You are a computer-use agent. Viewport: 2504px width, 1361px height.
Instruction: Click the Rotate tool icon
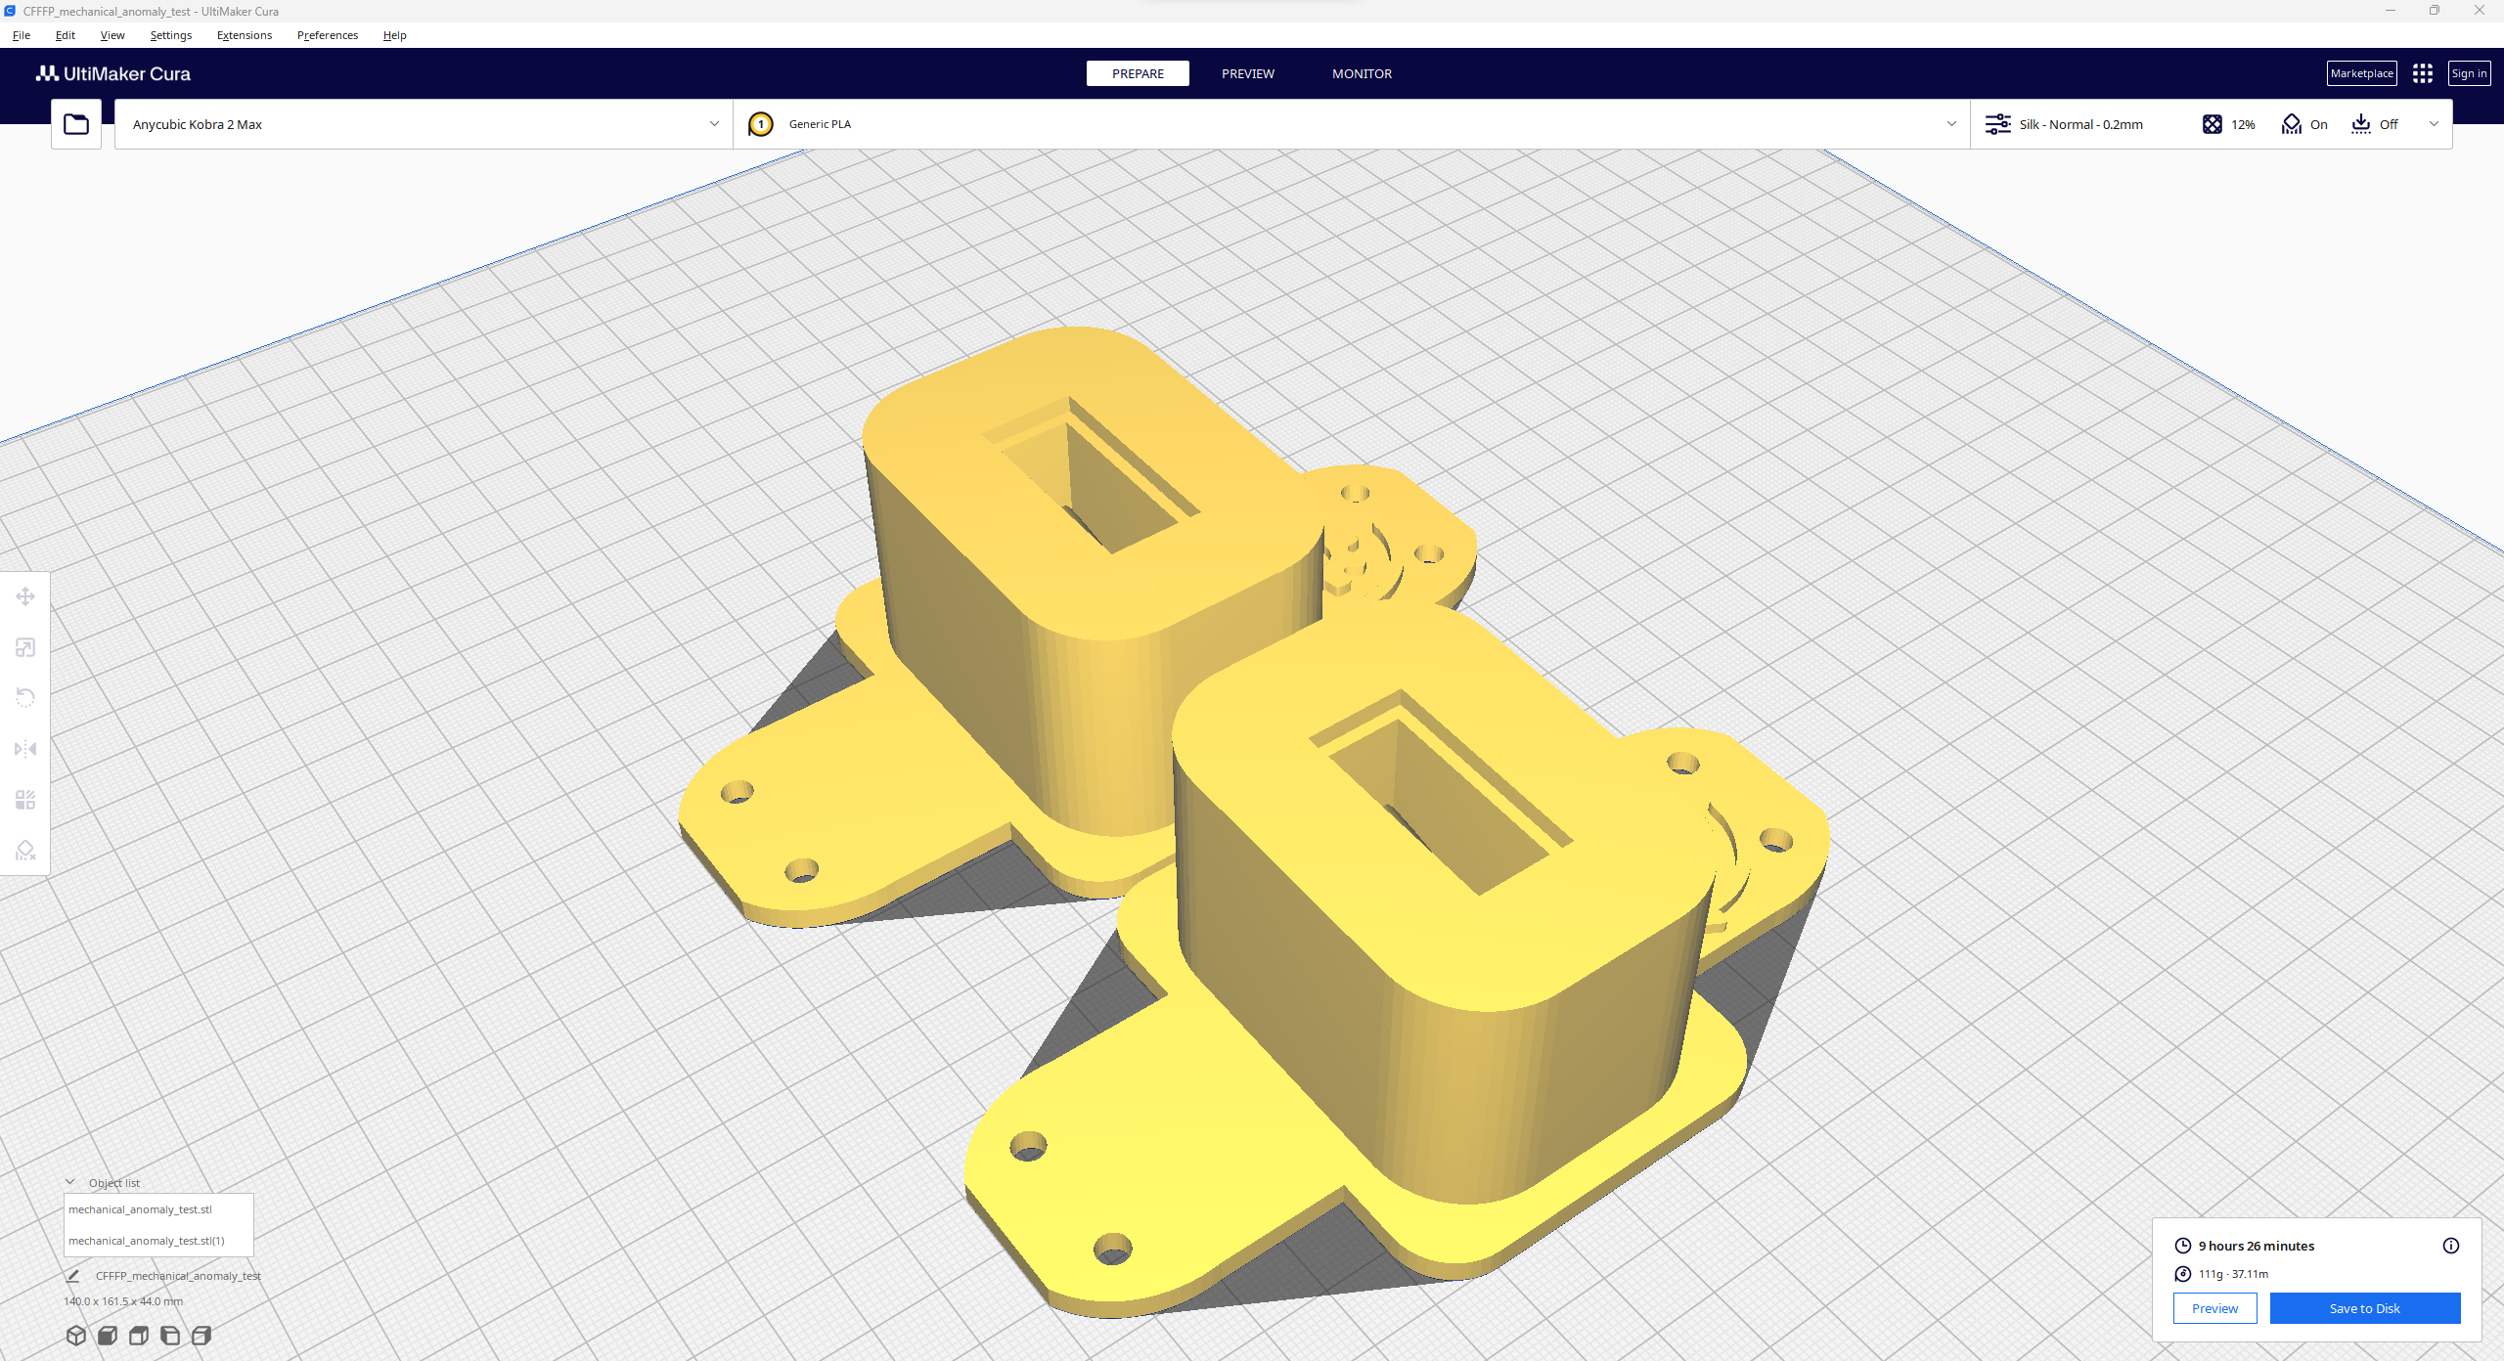25,697
